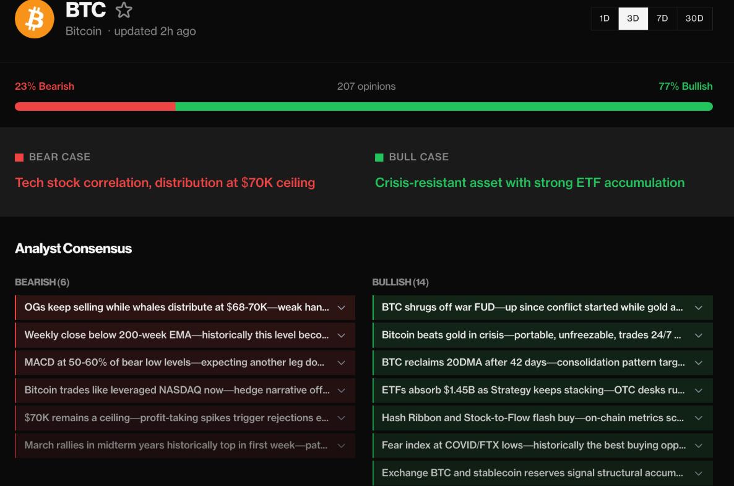The height and width of the screenshot is (486, 734).
Task: Select the active 3D timeframe
Action: click(633, 19)
